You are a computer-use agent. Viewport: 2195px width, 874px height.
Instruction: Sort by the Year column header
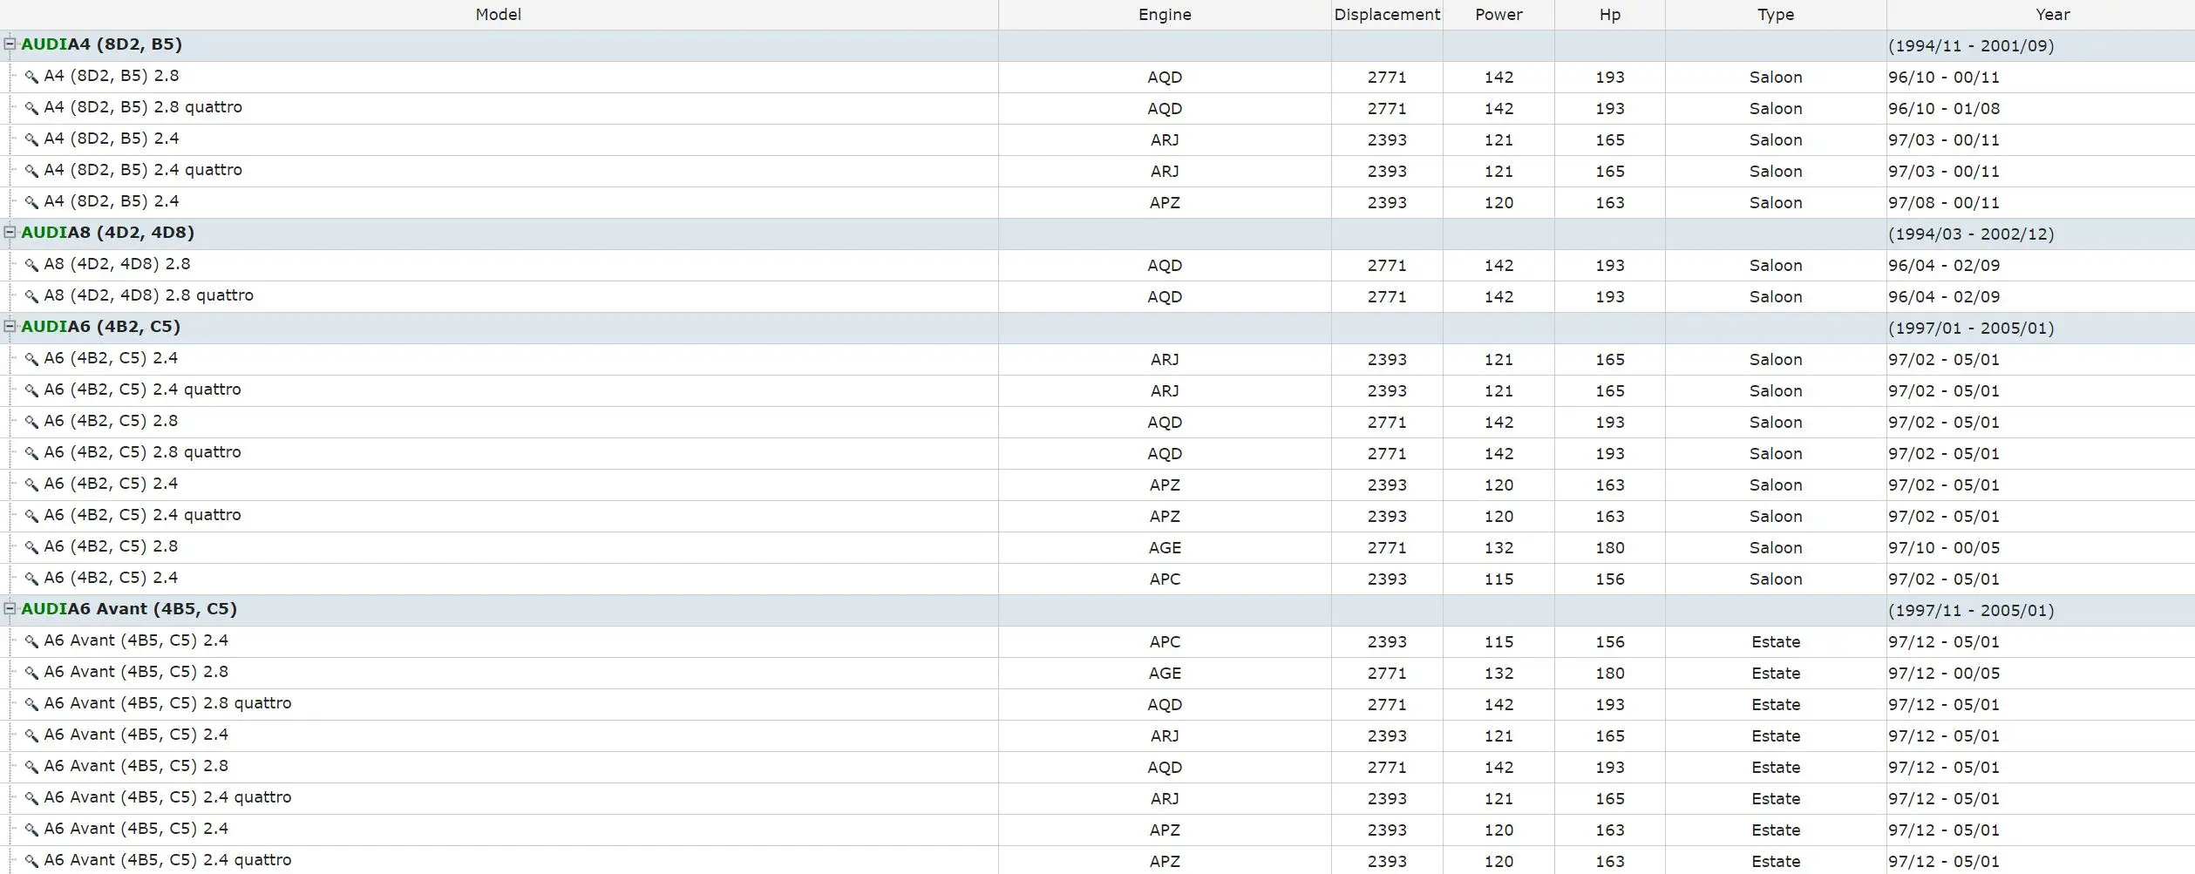[x=2041, y=15]
